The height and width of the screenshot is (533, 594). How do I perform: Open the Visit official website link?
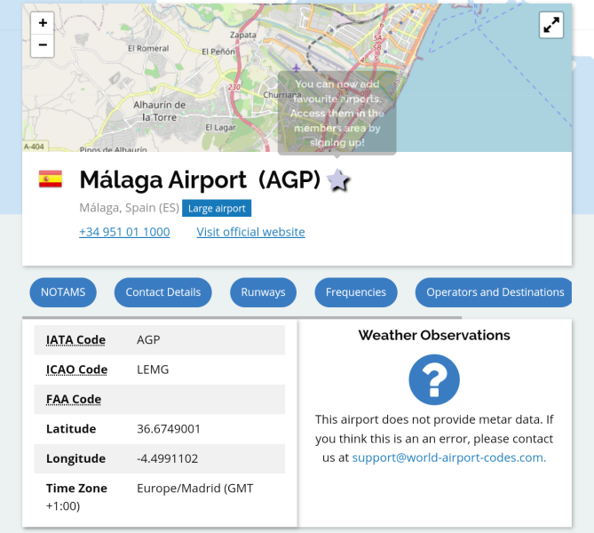[250, 232]
